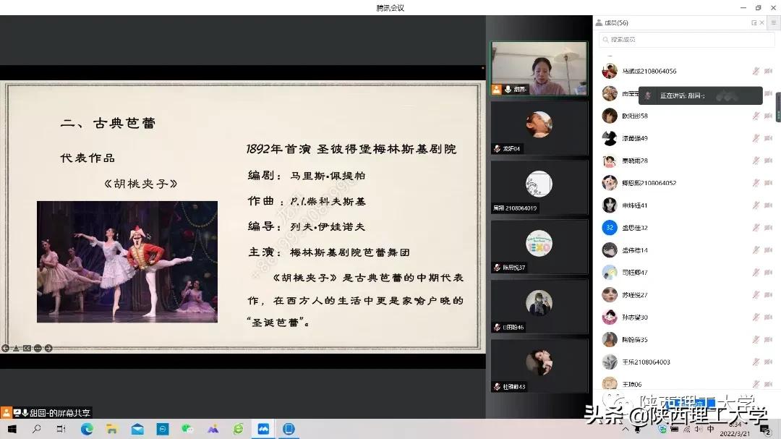The image size is (781, 439).
Task: Mute the microphone of 马腾成2108064056
Action: click(x=756, y=71)
